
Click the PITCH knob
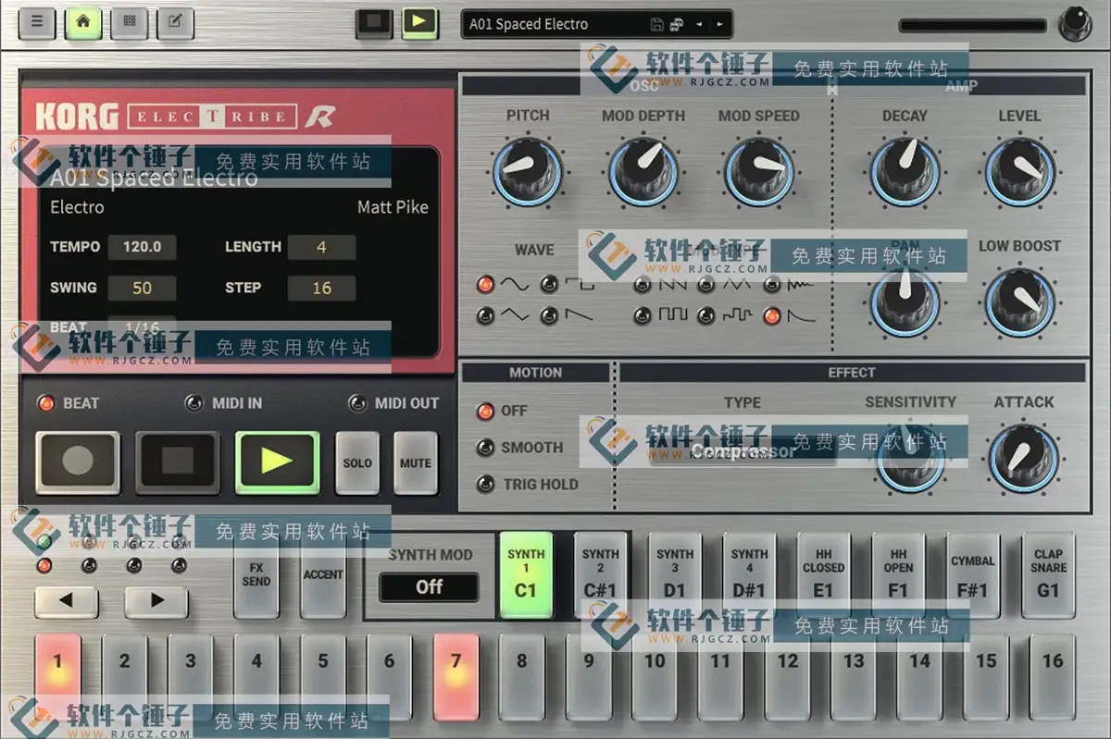528,171
